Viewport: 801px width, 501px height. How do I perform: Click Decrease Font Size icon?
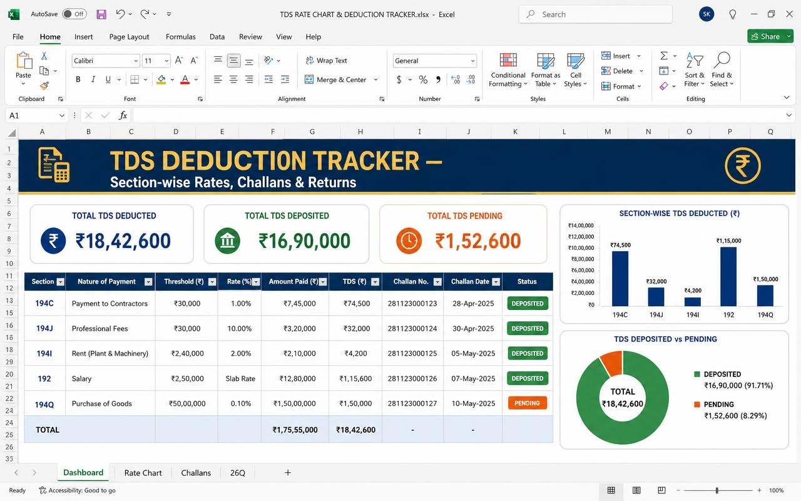(194, 60)
